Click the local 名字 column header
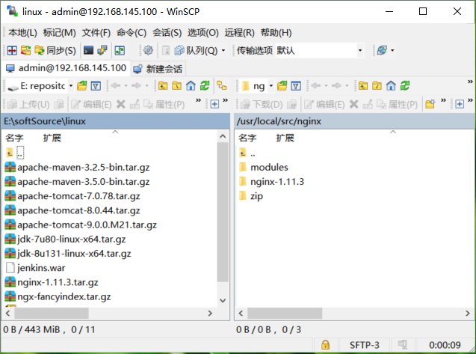Screen dimensions: 476x354 pyautogui.click(x=14, y=138)
